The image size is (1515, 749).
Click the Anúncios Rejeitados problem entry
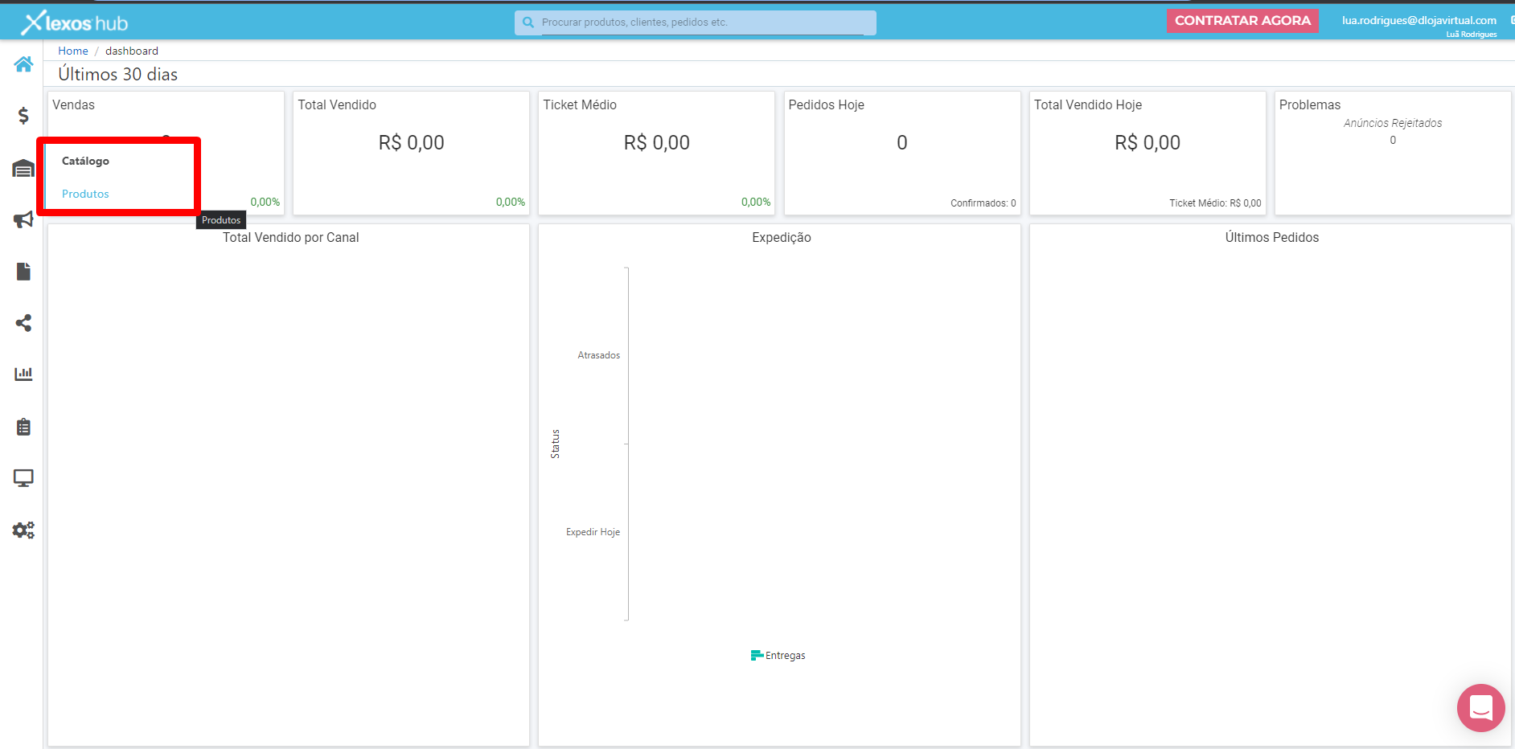1393,123
